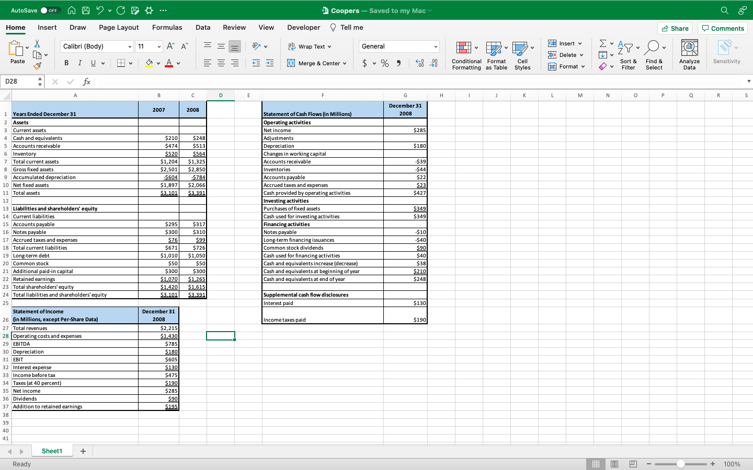Viewport: 753px width, 470px height.
Task: Click the Format Painter brush icon
Action: pyautogui.click(x=37, y=66)
